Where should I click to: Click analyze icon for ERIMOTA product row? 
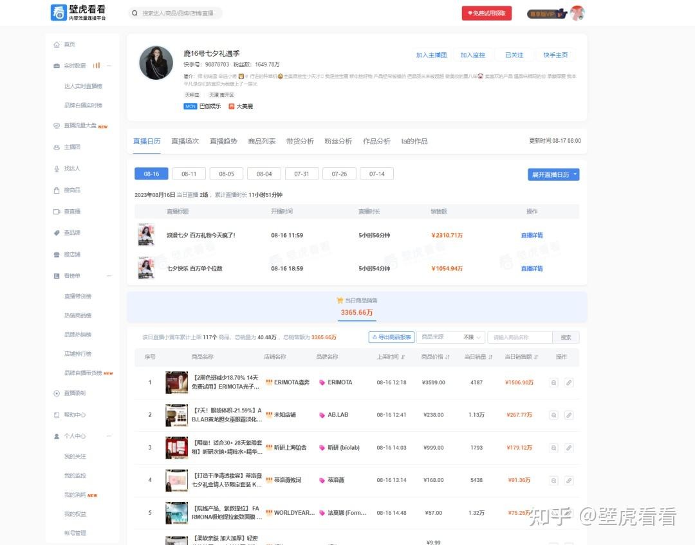point(553,382)
